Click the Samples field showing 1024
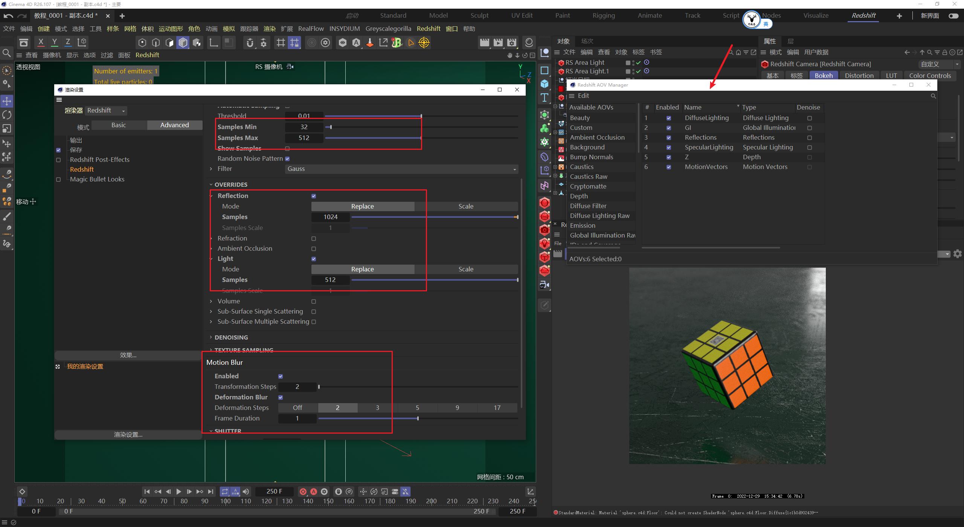Screen dimensions: 964x527 (330, 217)
